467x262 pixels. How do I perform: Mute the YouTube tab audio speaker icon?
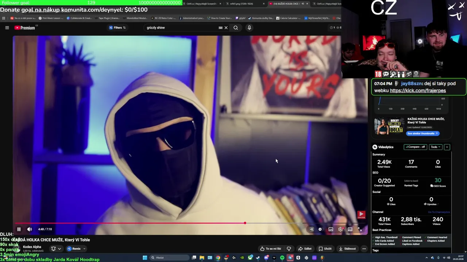[x=302, y=4]
